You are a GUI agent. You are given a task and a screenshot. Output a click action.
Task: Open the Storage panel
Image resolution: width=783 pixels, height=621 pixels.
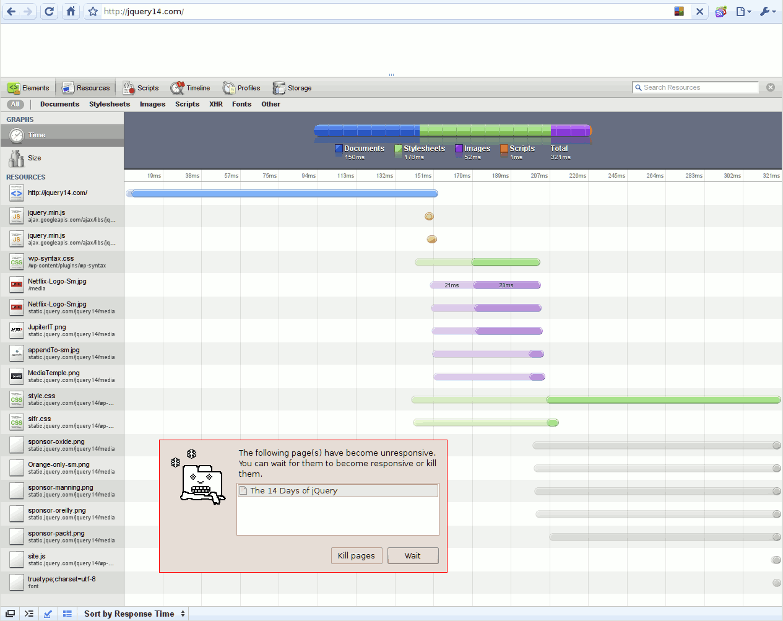point(292,88)
